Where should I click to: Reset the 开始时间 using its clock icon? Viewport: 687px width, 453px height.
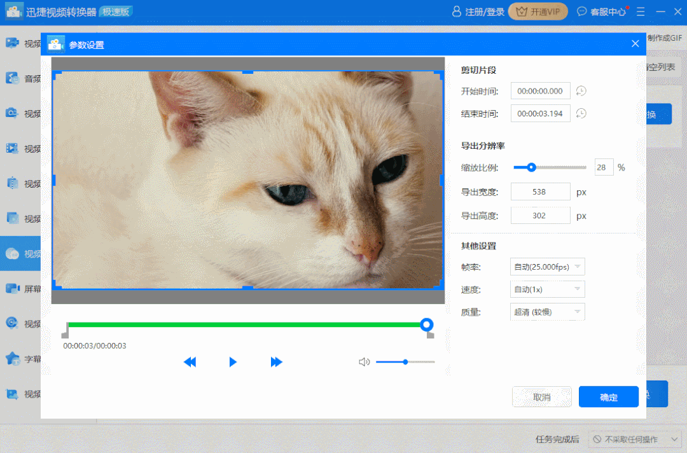point(580,90)
